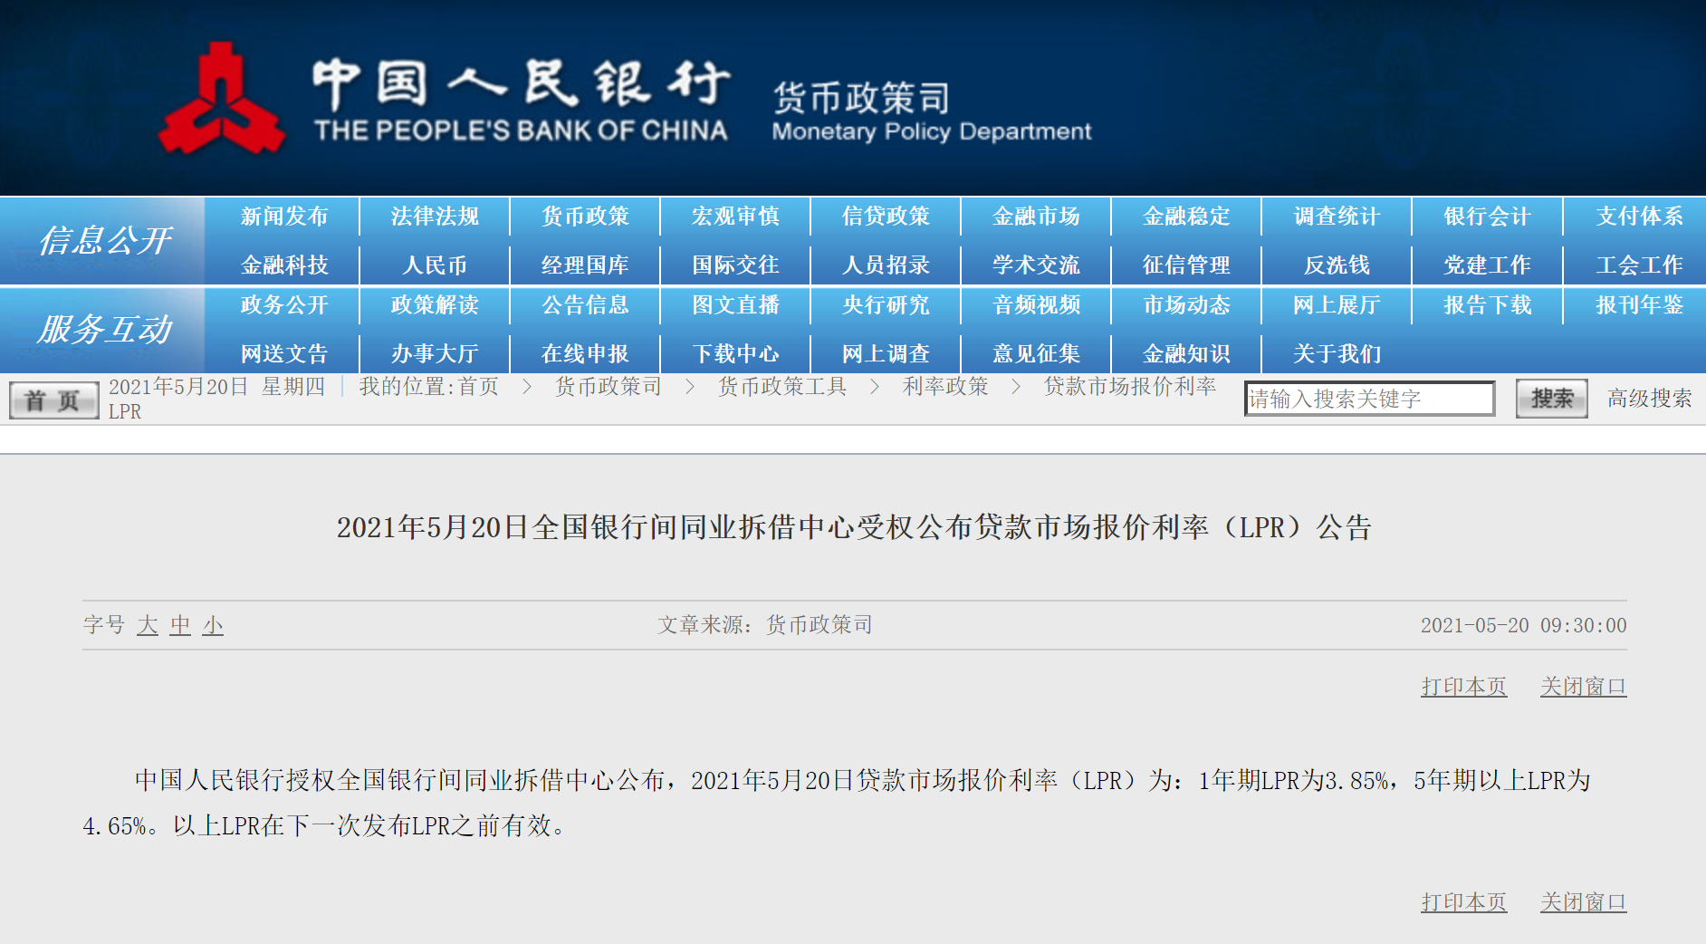
Task: Click the lower 关闭窗口 close link
Action: click(1584, 902)
